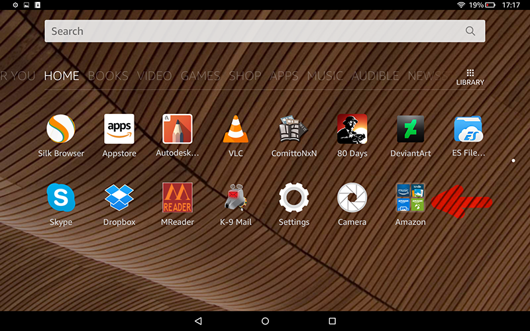Open the Amazon apps folder

click(410, 198)
